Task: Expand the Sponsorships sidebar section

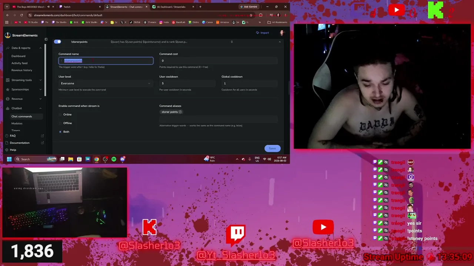Action: (x=24, y=89)
